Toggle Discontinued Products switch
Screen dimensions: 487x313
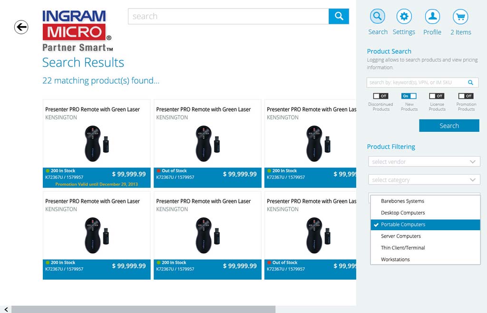[x=380, y=96]
